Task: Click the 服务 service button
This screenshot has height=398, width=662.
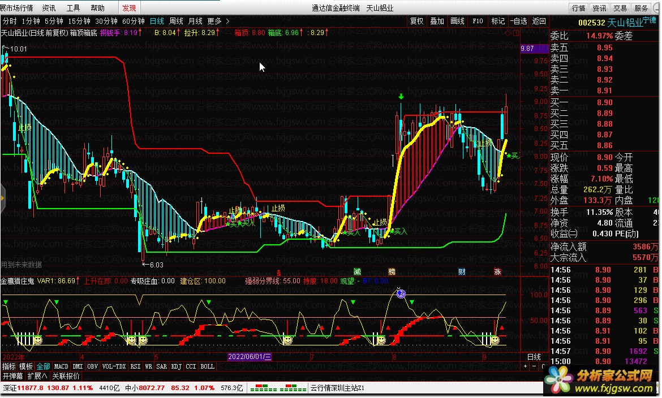Action: [641, 8]
